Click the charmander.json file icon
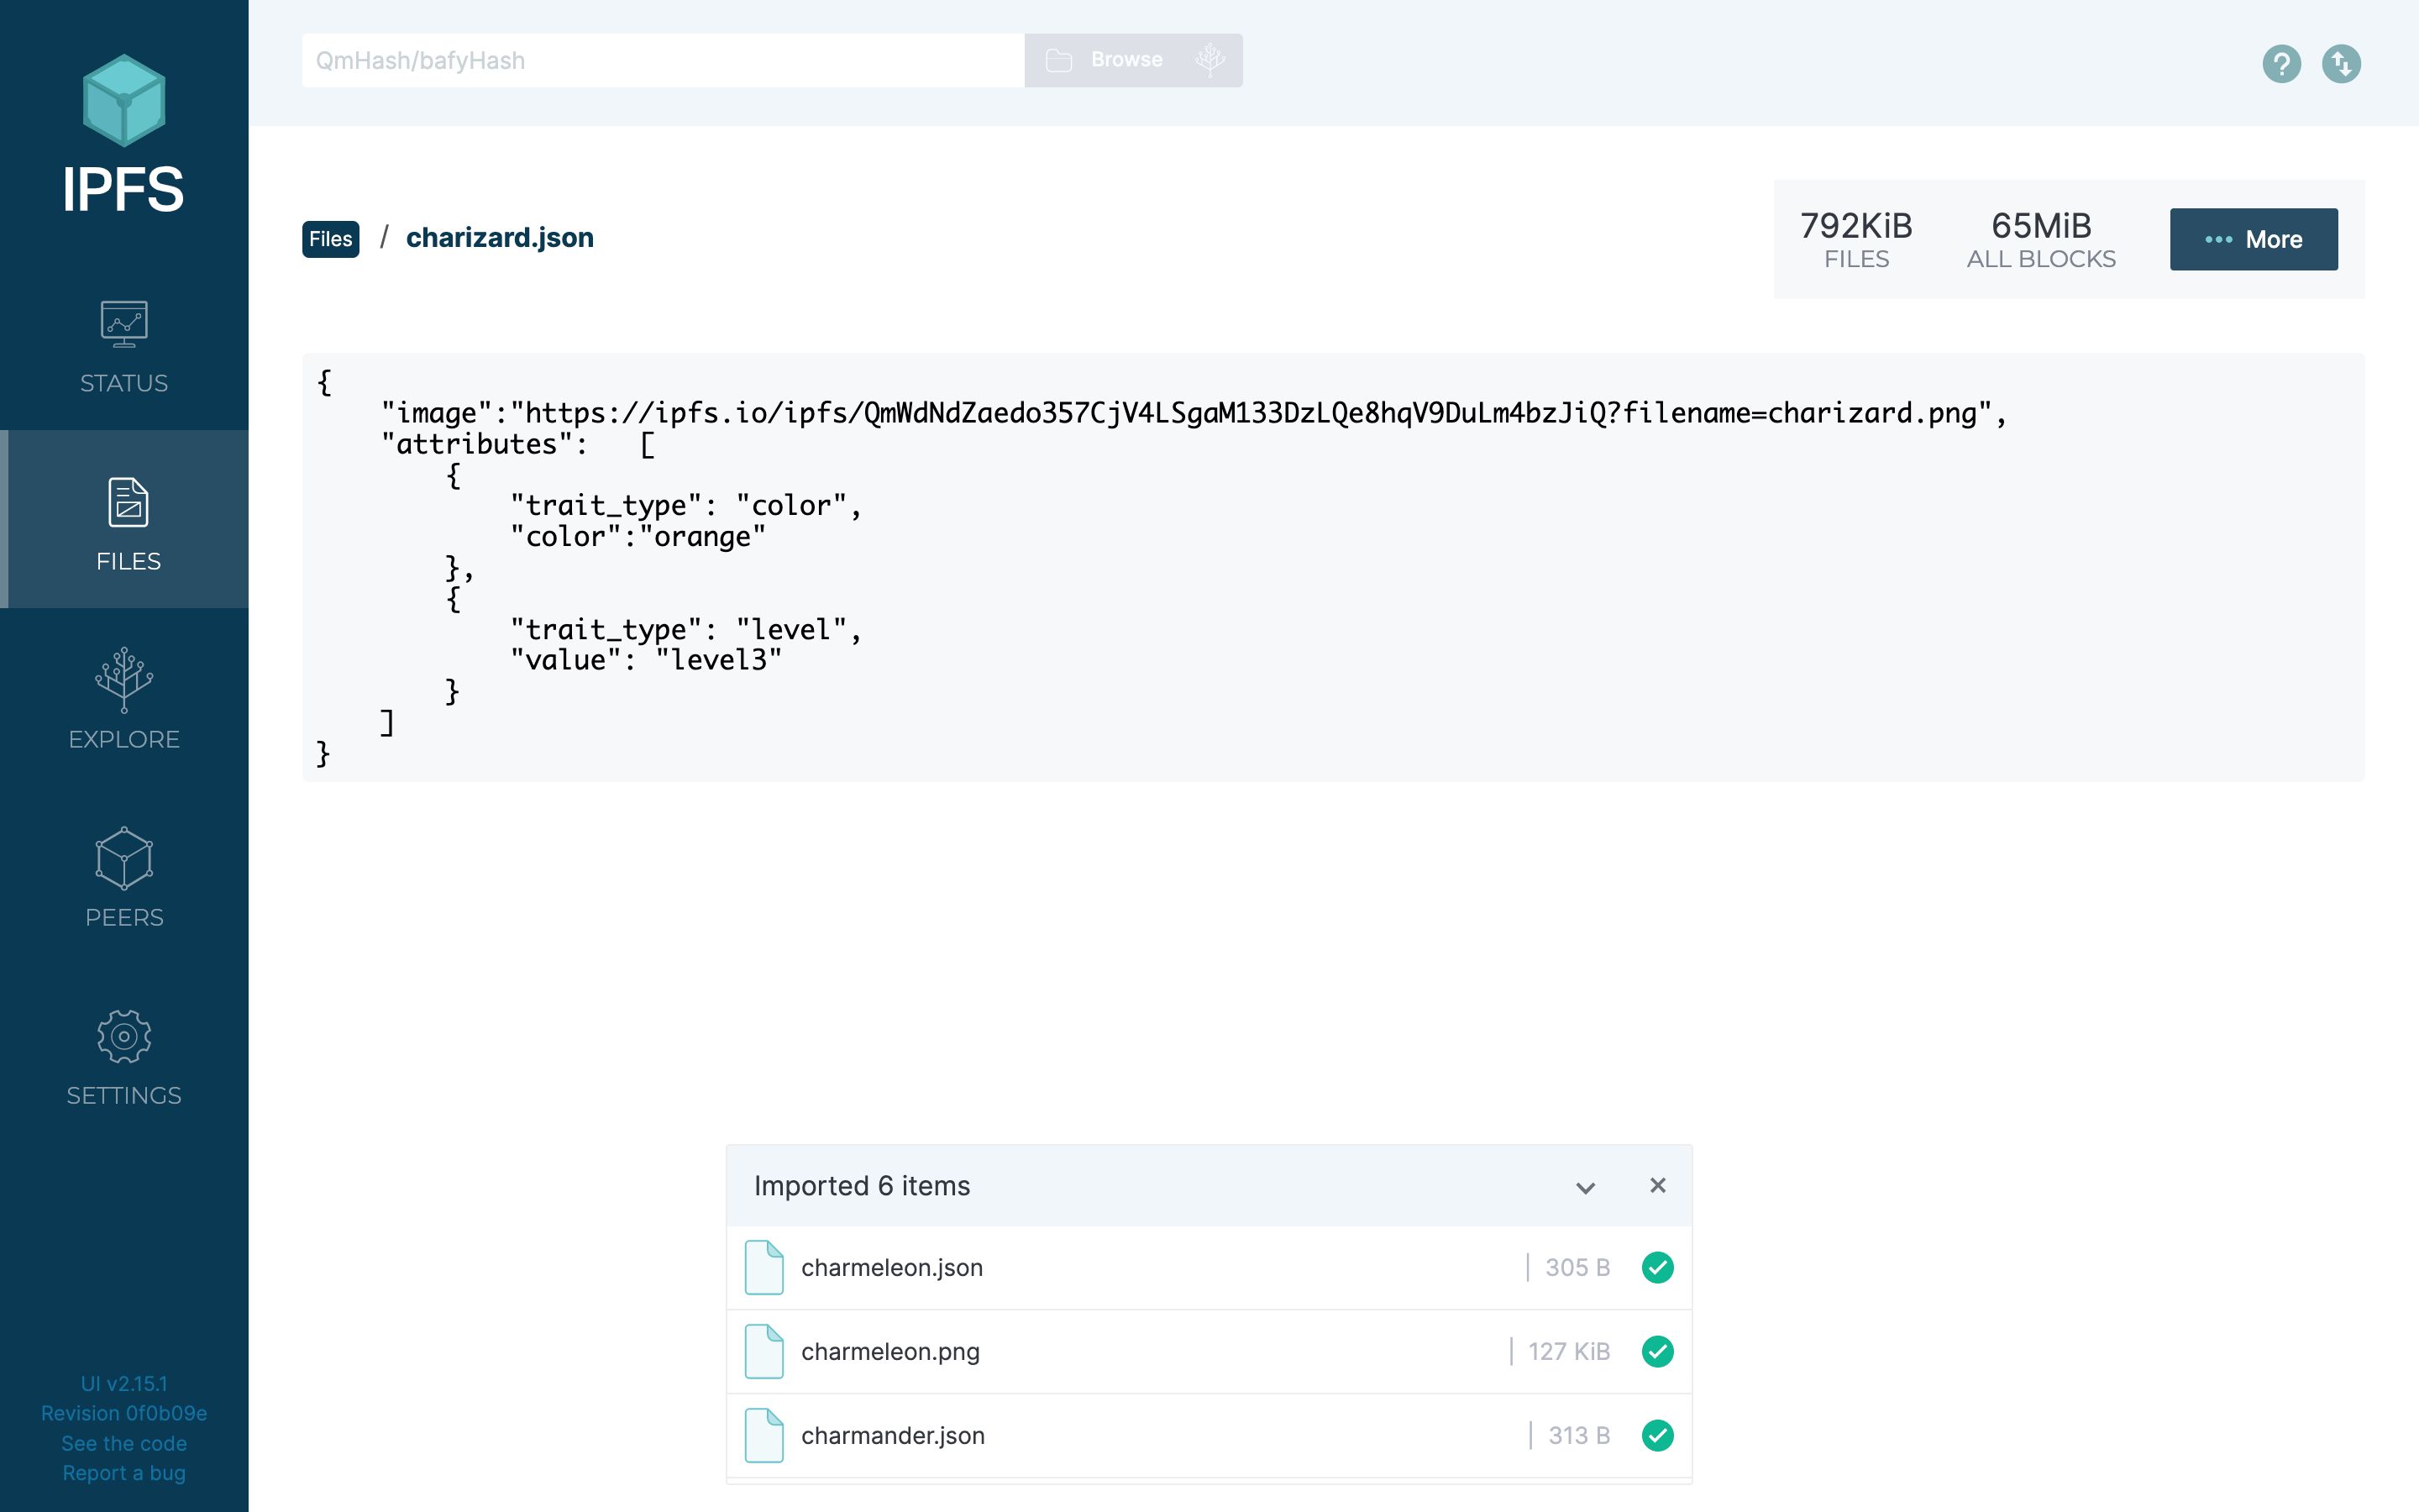Viewport: 2419px width, 1512px height. tap(763, 1435)
